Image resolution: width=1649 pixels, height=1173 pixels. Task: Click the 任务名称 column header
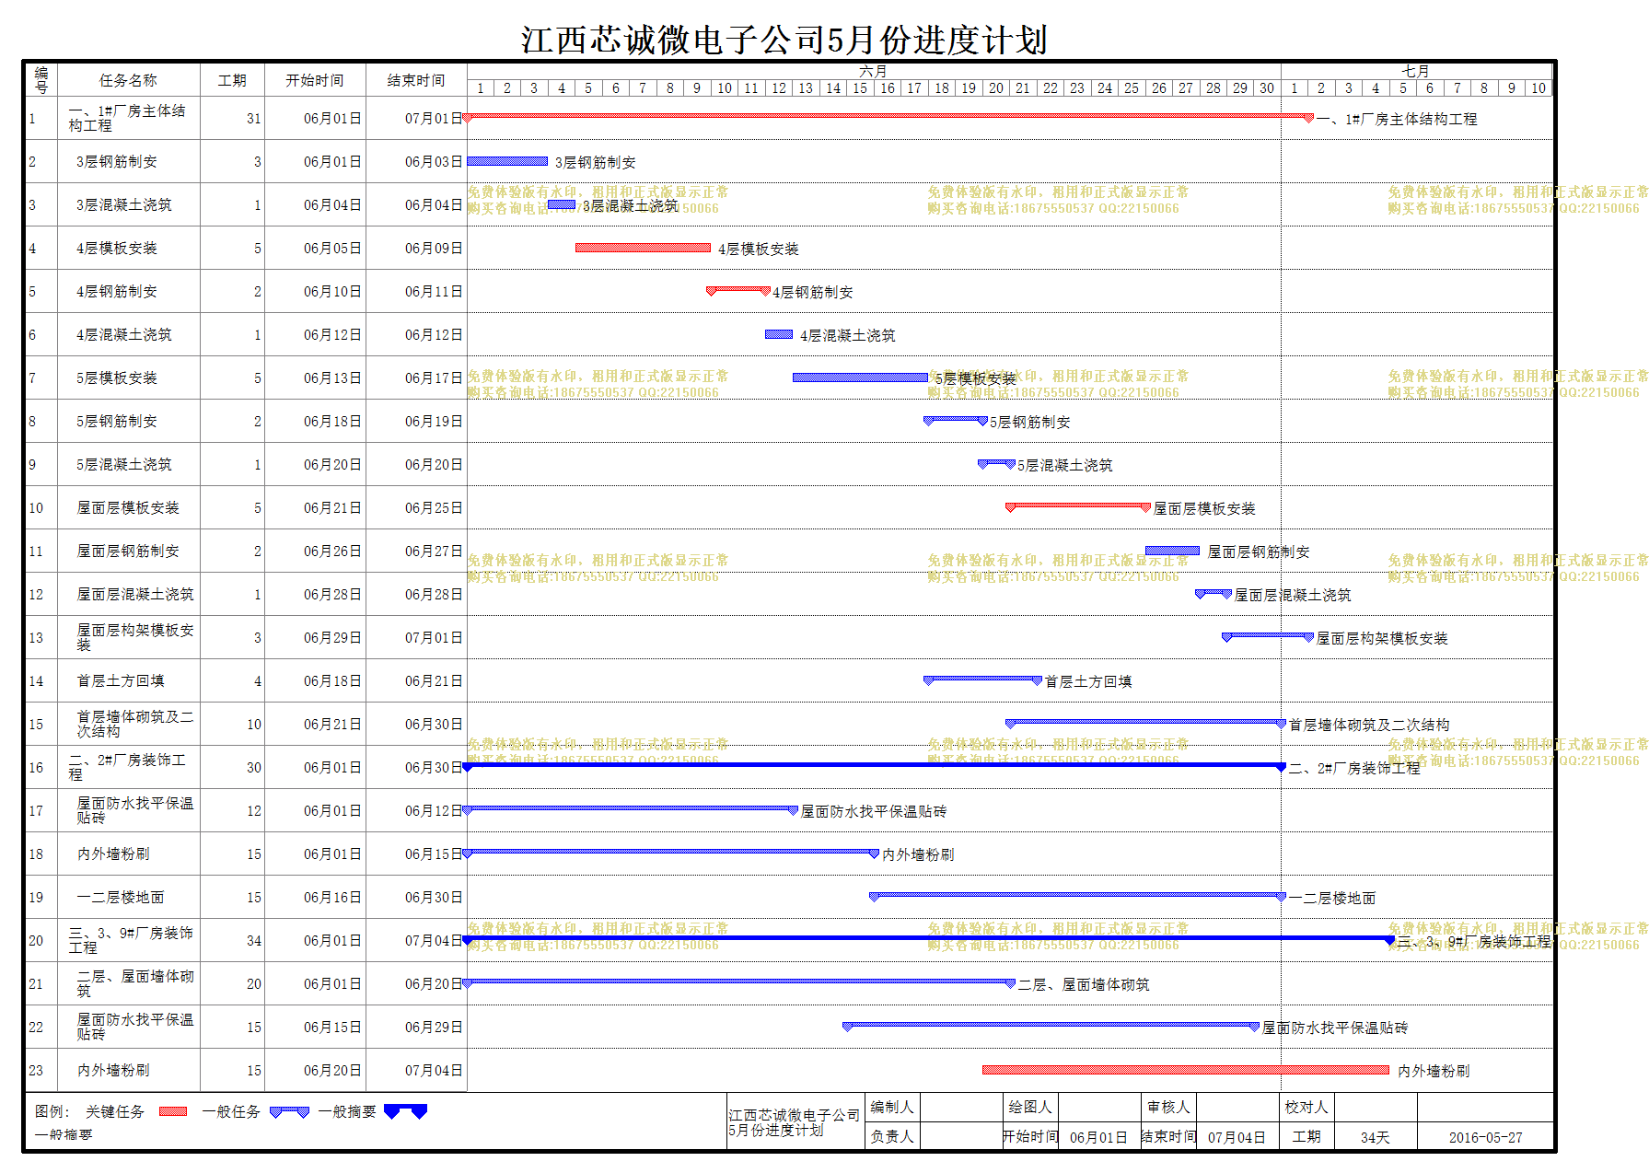click(x=128, y=80)
